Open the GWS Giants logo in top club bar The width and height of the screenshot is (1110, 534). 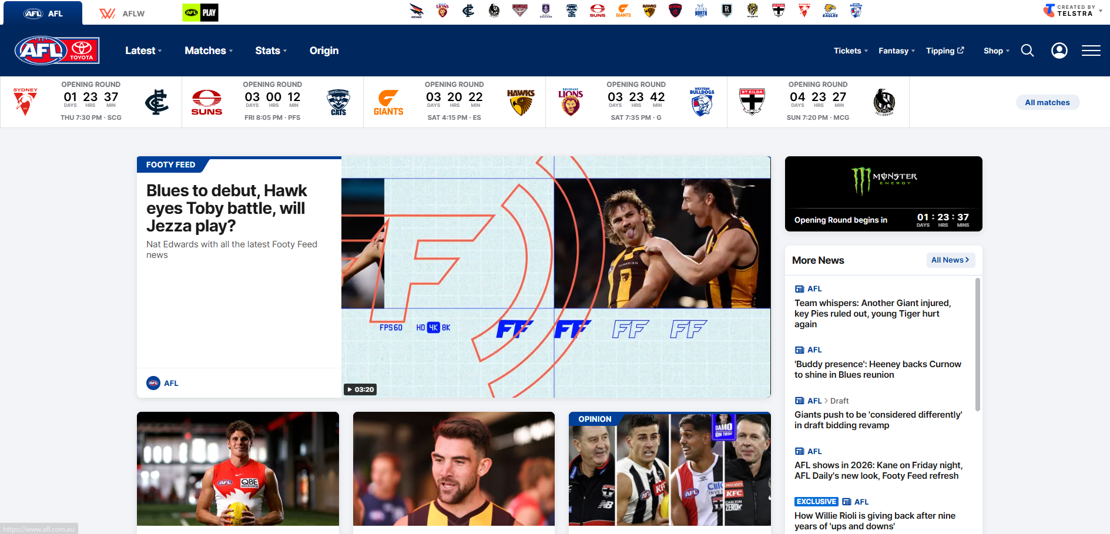pyautogui.click(x=623, y=11)
